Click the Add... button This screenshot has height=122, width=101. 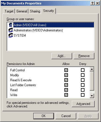point(62,56)
